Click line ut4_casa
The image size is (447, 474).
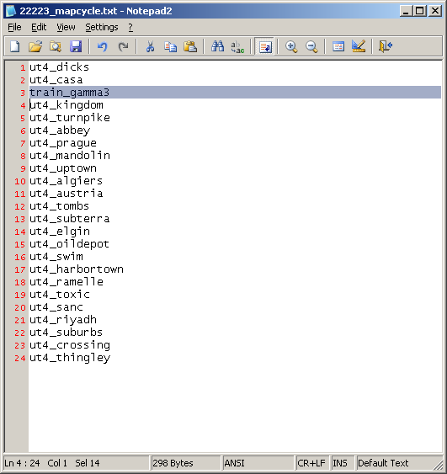pyautogui.click(x=56, y=80)
